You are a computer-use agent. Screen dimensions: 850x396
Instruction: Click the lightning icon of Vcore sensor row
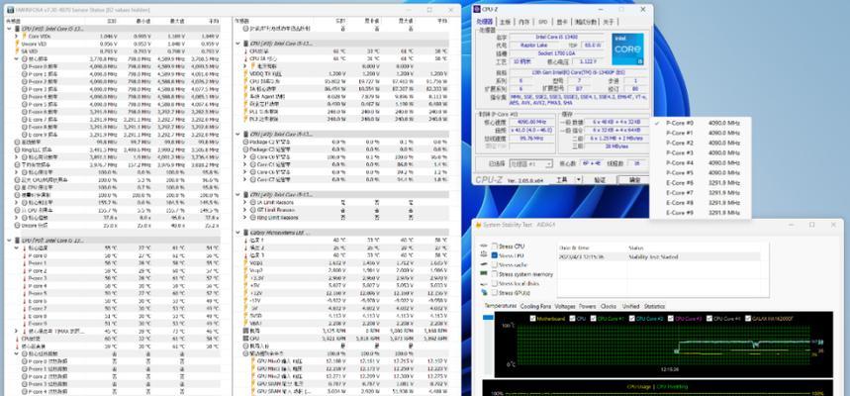pyautogui.click(x=245, y=262)
